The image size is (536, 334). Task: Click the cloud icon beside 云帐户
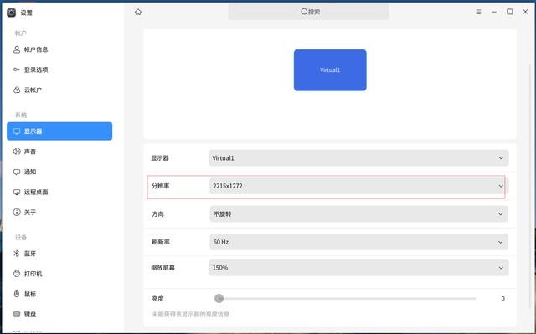coord(17,90)
